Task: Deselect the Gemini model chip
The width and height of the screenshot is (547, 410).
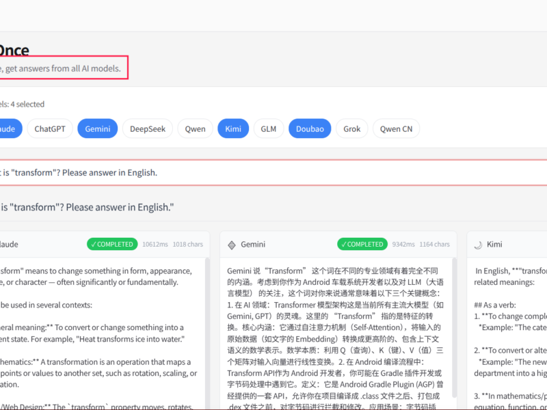Action: click(x=98, y=128)
